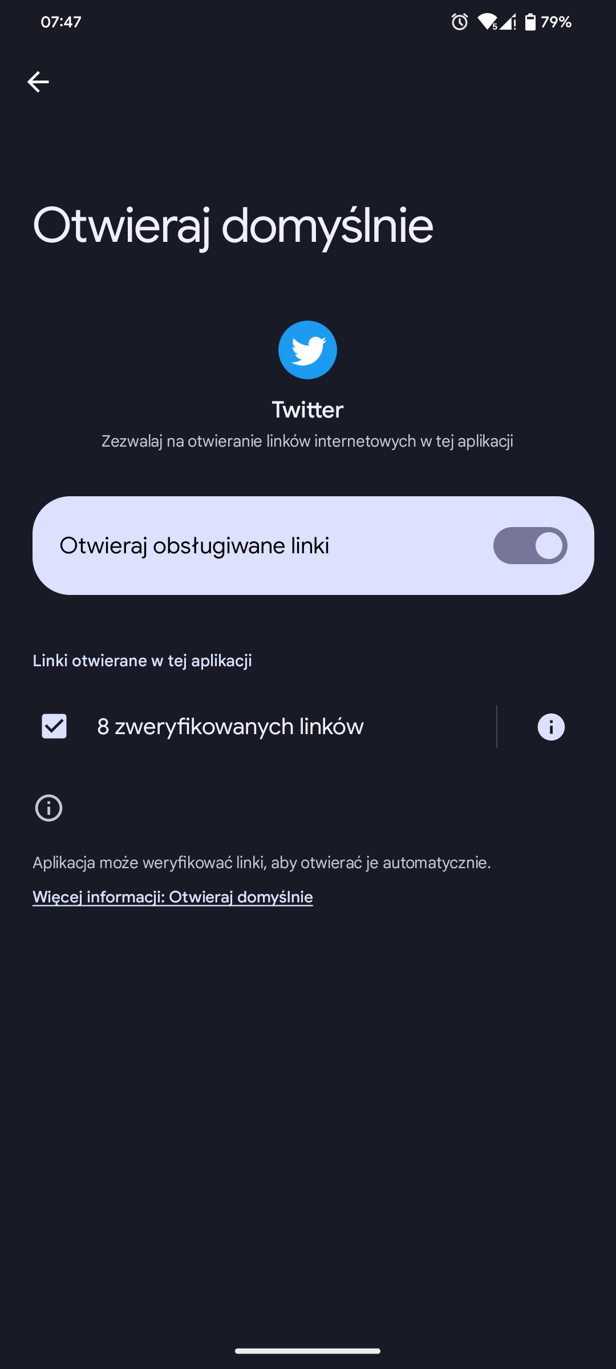Screen dimensions: 616x1369
Task: Tap the Twitter bird app icon
Action: (307, 350)
